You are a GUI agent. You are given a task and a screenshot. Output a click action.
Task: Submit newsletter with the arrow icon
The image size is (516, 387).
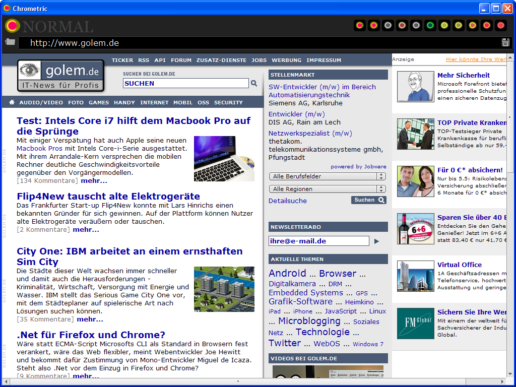point(376,241)
